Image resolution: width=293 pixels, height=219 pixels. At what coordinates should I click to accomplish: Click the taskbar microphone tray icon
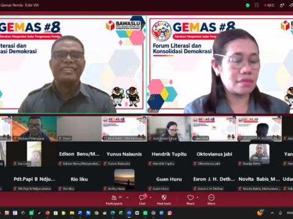click(x=280, y=213)
